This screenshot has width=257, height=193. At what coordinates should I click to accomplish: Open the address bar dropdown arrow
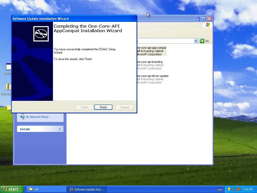(x=196, y=41)
